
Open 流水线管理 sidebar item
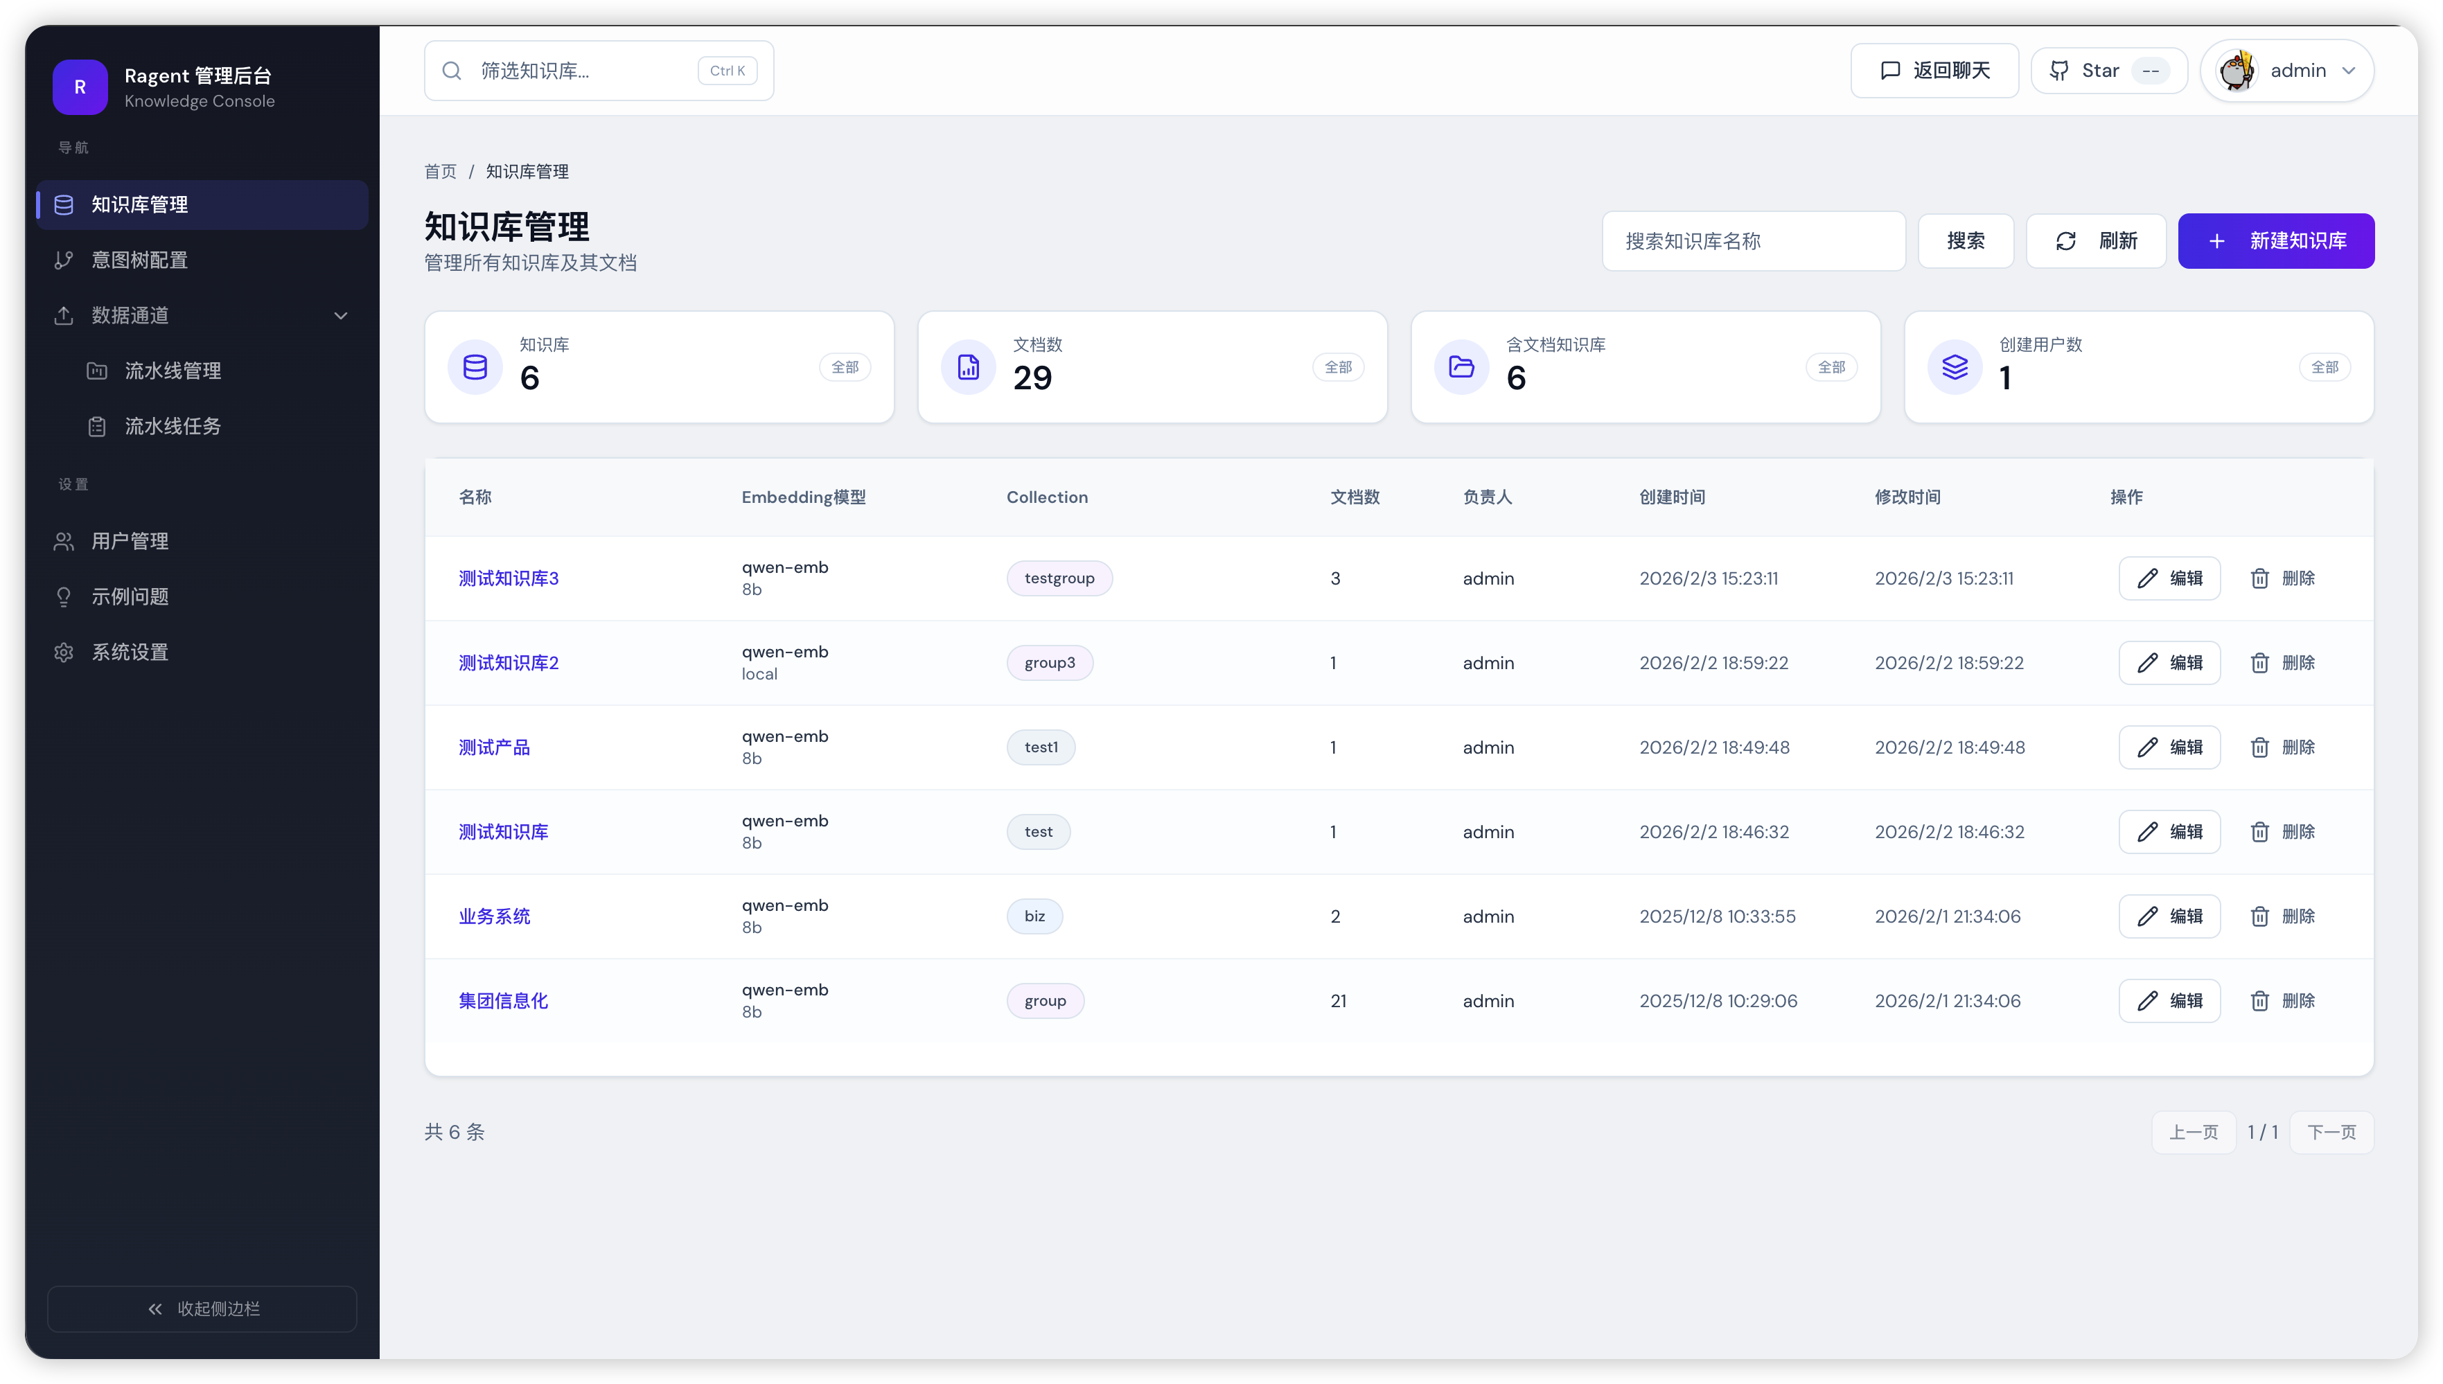coord(172,372)
